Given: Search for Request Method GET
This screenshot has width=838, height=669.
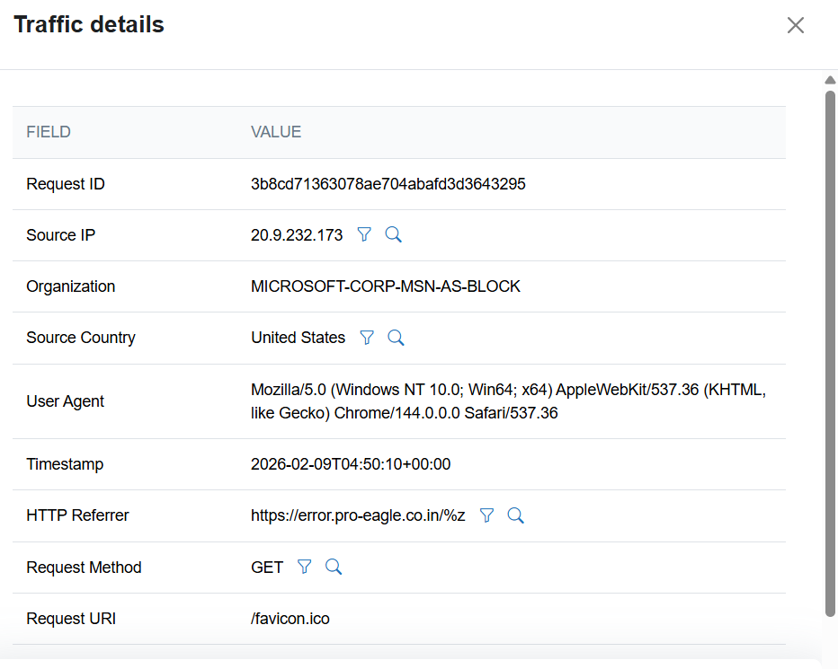Looking at the screenshot, I should click(x=334, y=567).
